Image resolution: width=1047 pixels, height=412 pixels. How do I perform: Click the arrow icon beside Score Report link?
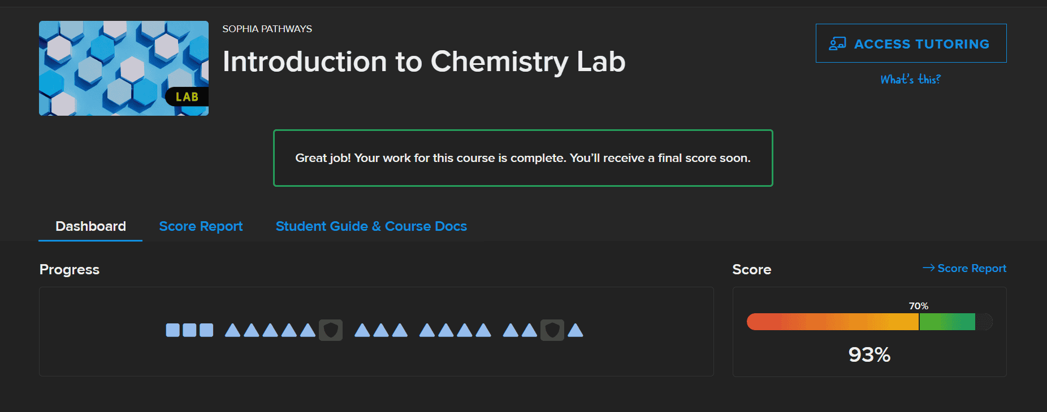click(x=928, y=268)
